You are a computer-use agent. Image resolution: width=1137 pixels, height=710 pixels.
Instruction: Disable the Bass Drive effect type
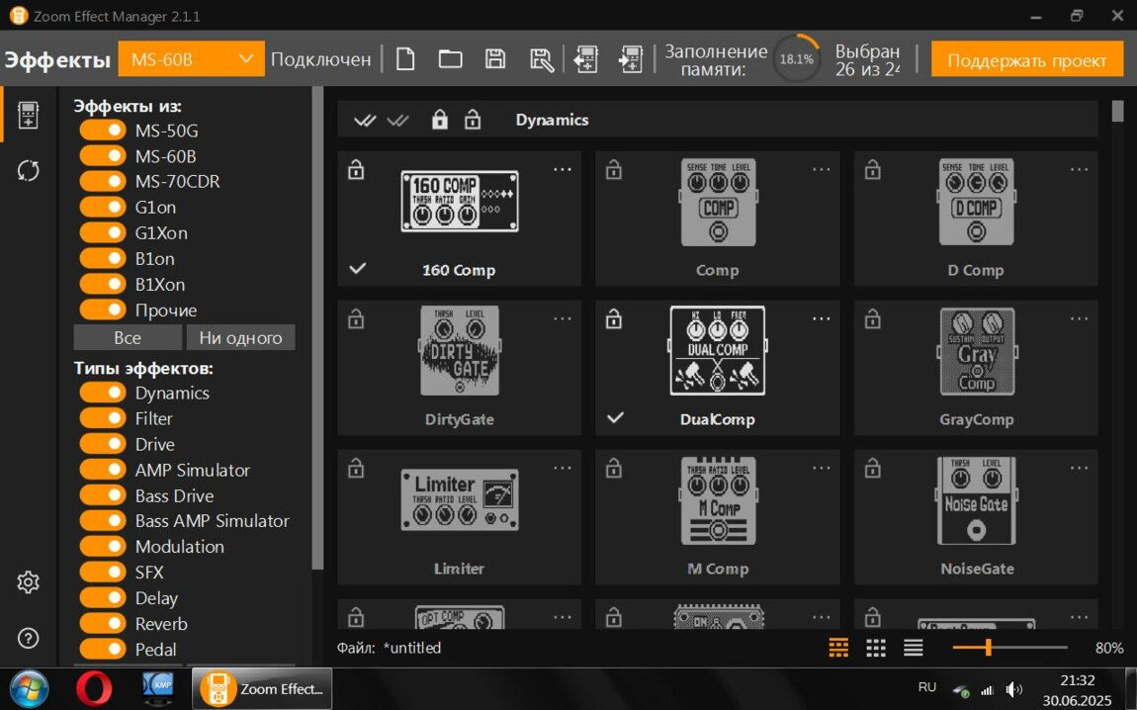[102, 495]
